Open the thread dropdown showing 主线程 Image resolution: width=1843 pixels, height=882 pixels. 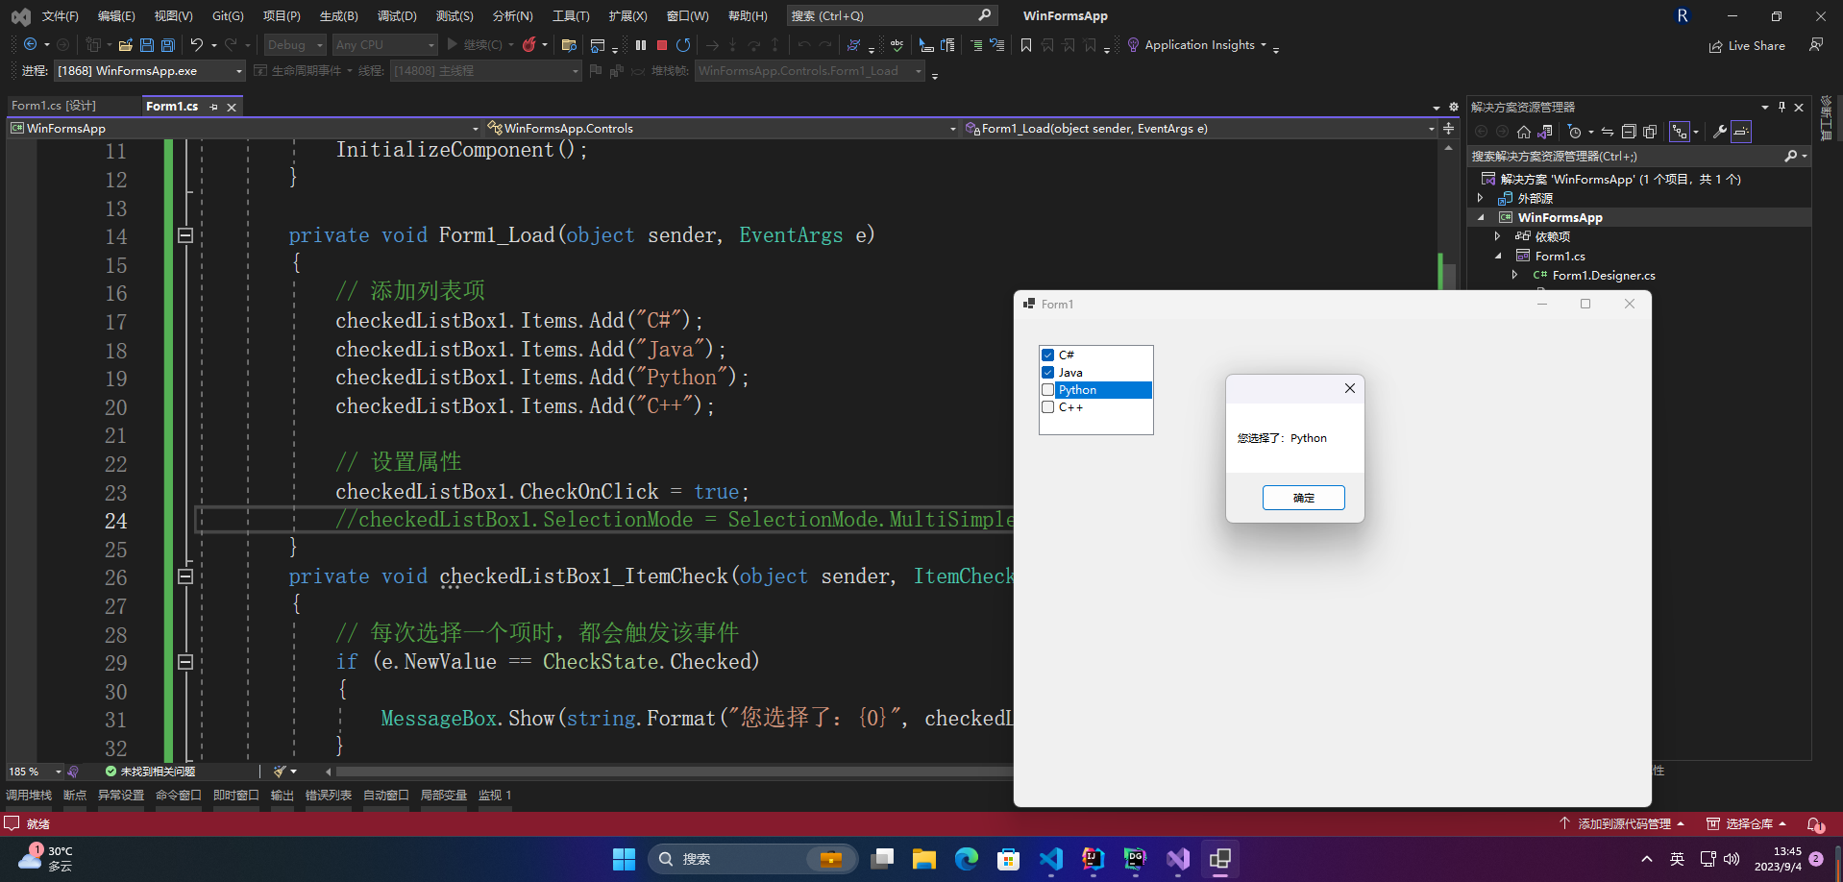coord(486,71)
